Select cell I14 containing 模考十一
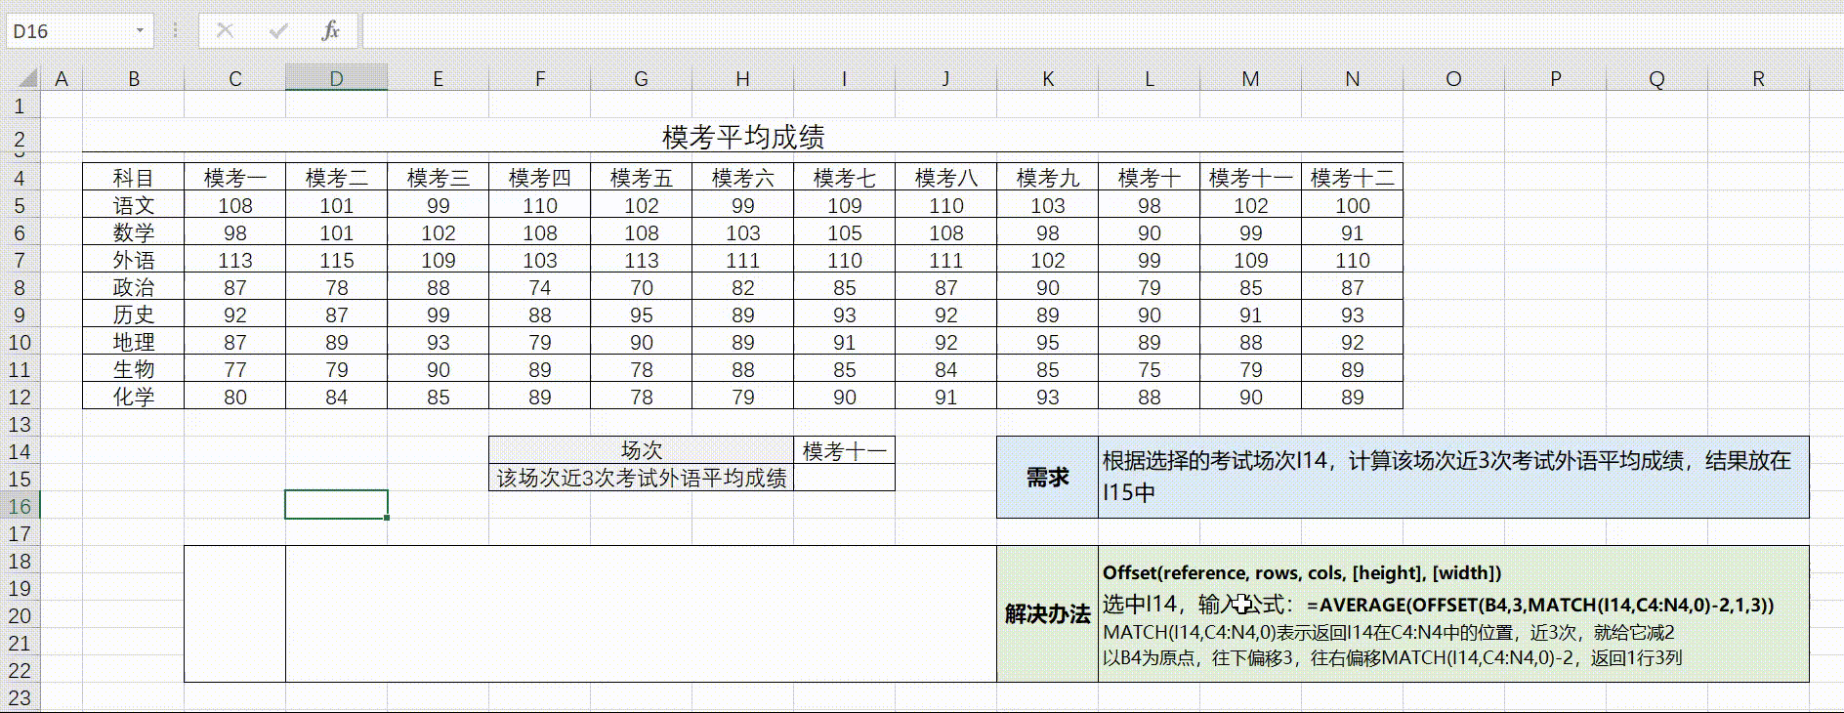This screenshot has height=713, width=1844. point(845,450)
